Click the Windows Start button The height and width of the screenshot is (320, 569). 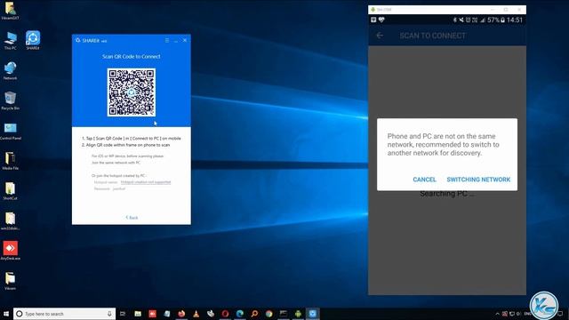pos(6,314)
